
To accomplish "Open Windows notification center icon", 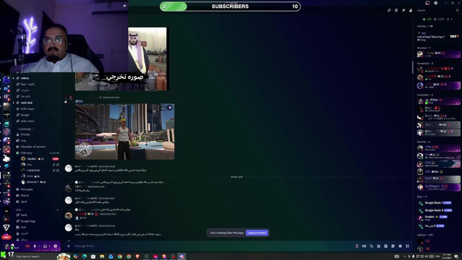I will pos(457,256).
